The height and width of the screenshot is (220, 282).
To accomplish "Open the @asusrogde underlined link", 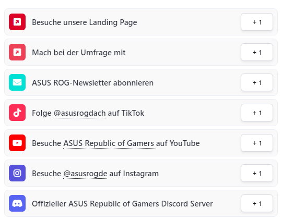I will [85, 174].
